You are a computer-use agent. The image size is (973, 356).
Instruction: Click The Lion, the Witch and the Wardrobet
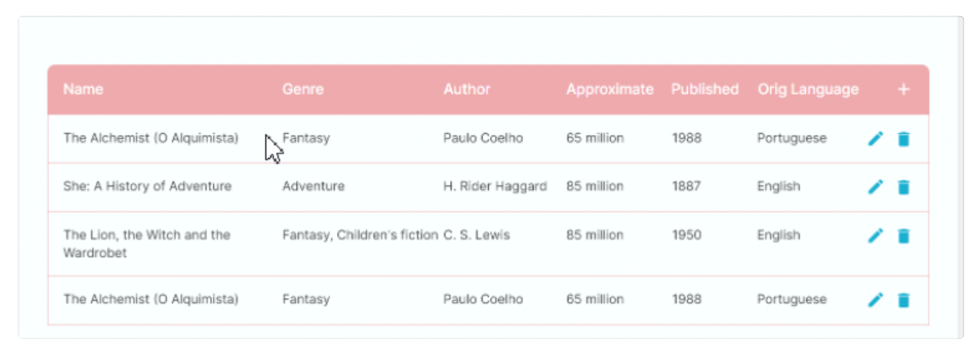147,244
